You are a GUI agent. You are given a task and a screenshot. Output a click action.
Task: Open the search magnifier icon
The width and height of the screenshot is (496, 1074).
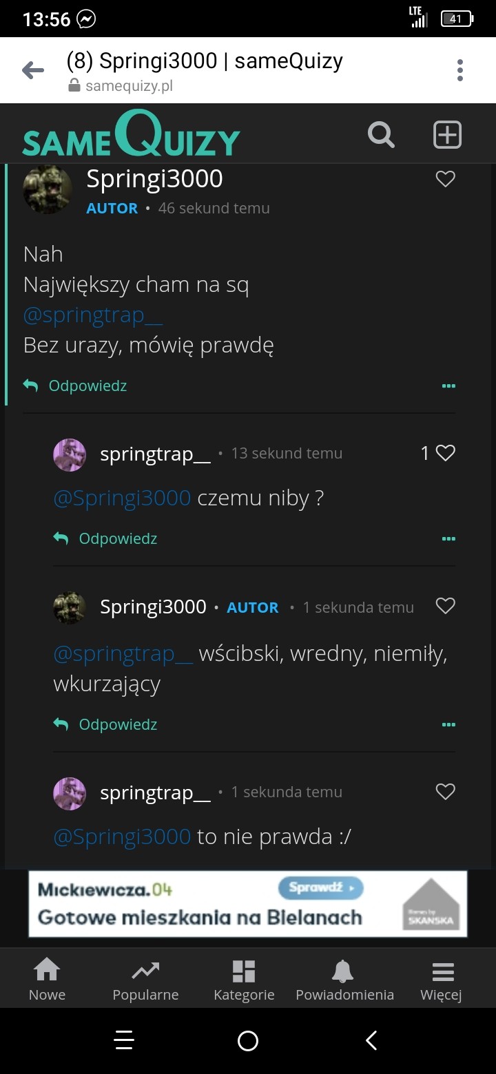[x=381, y=135]
